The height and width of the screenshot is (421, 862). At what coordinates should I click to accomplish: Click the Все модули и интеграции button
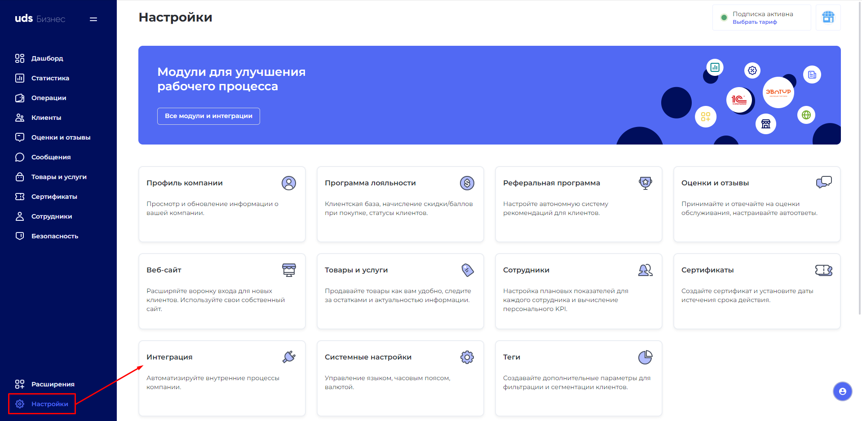(208, 116)
